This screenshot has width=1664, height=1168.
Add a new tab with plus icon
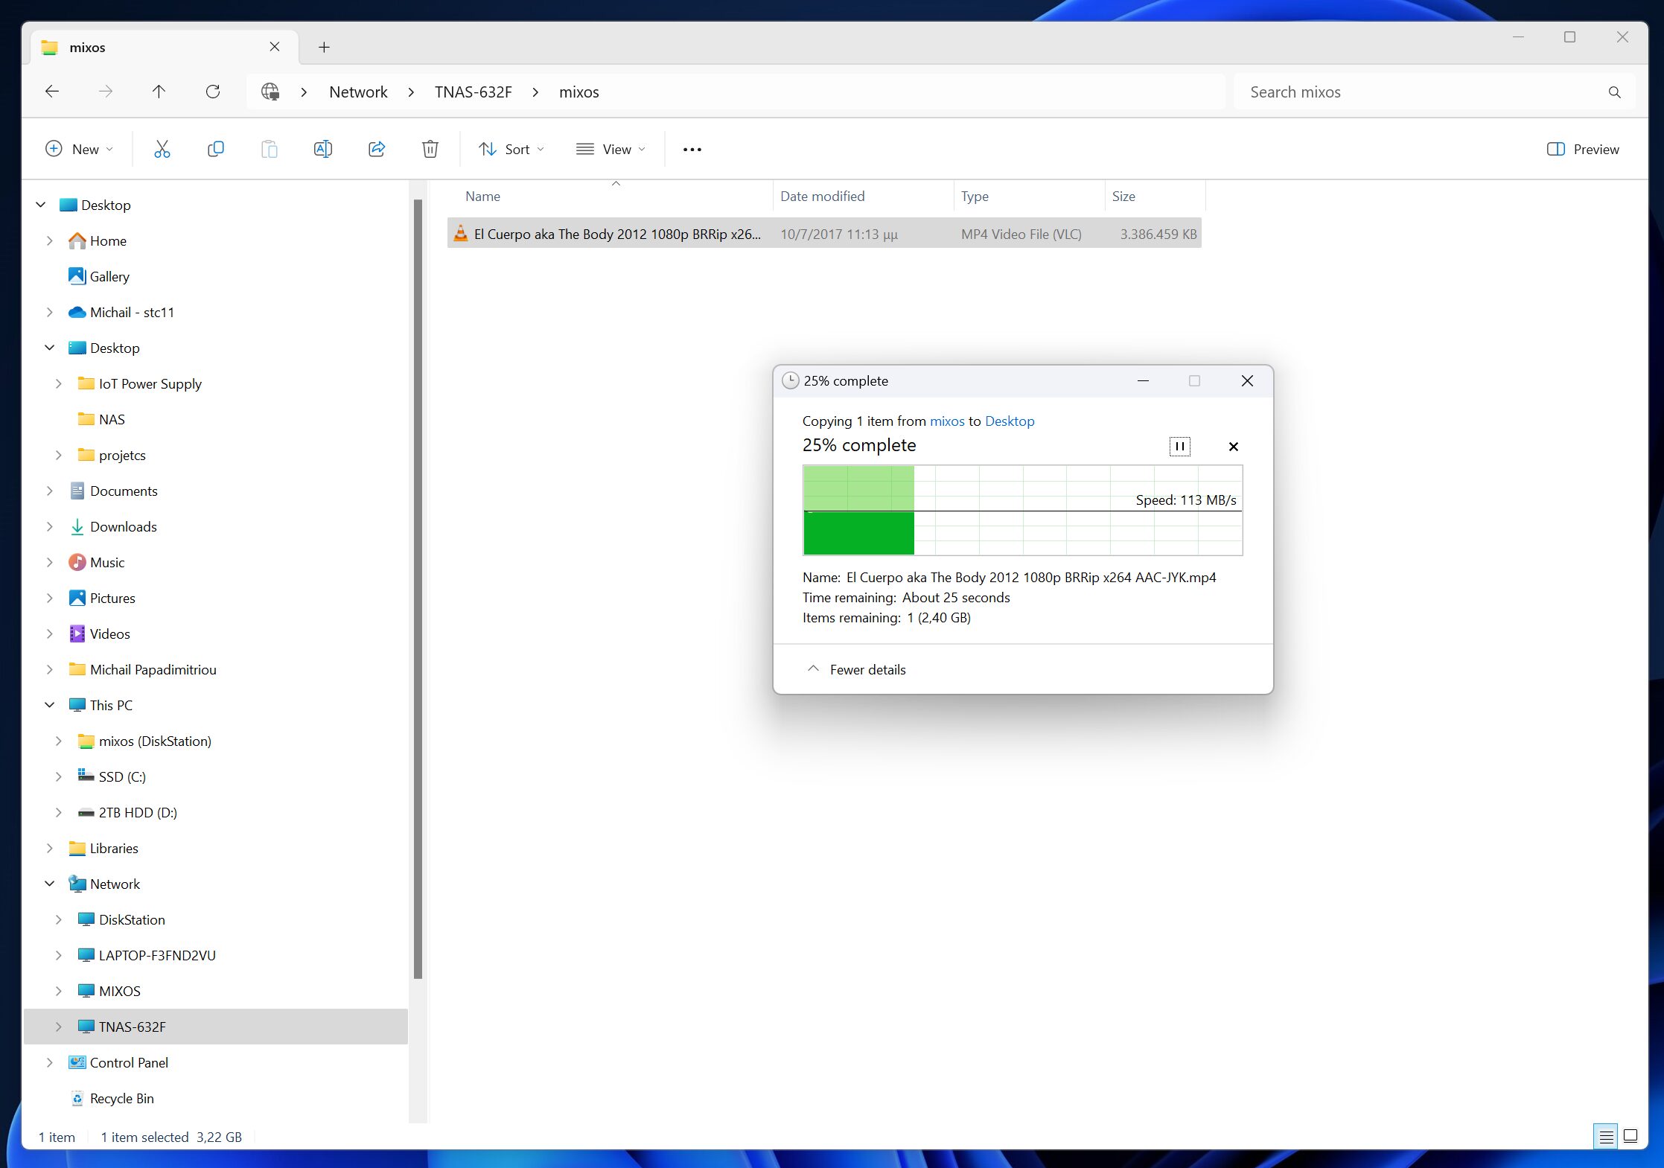pos(324,47)
